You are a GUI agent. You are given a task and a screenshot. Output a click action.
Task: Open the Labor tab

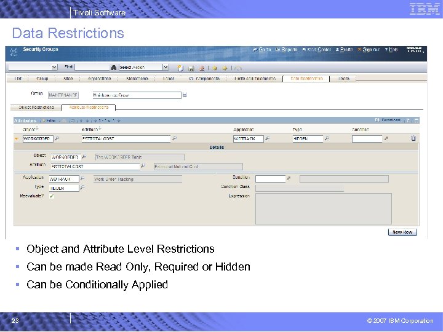click(x=169, y=79)
